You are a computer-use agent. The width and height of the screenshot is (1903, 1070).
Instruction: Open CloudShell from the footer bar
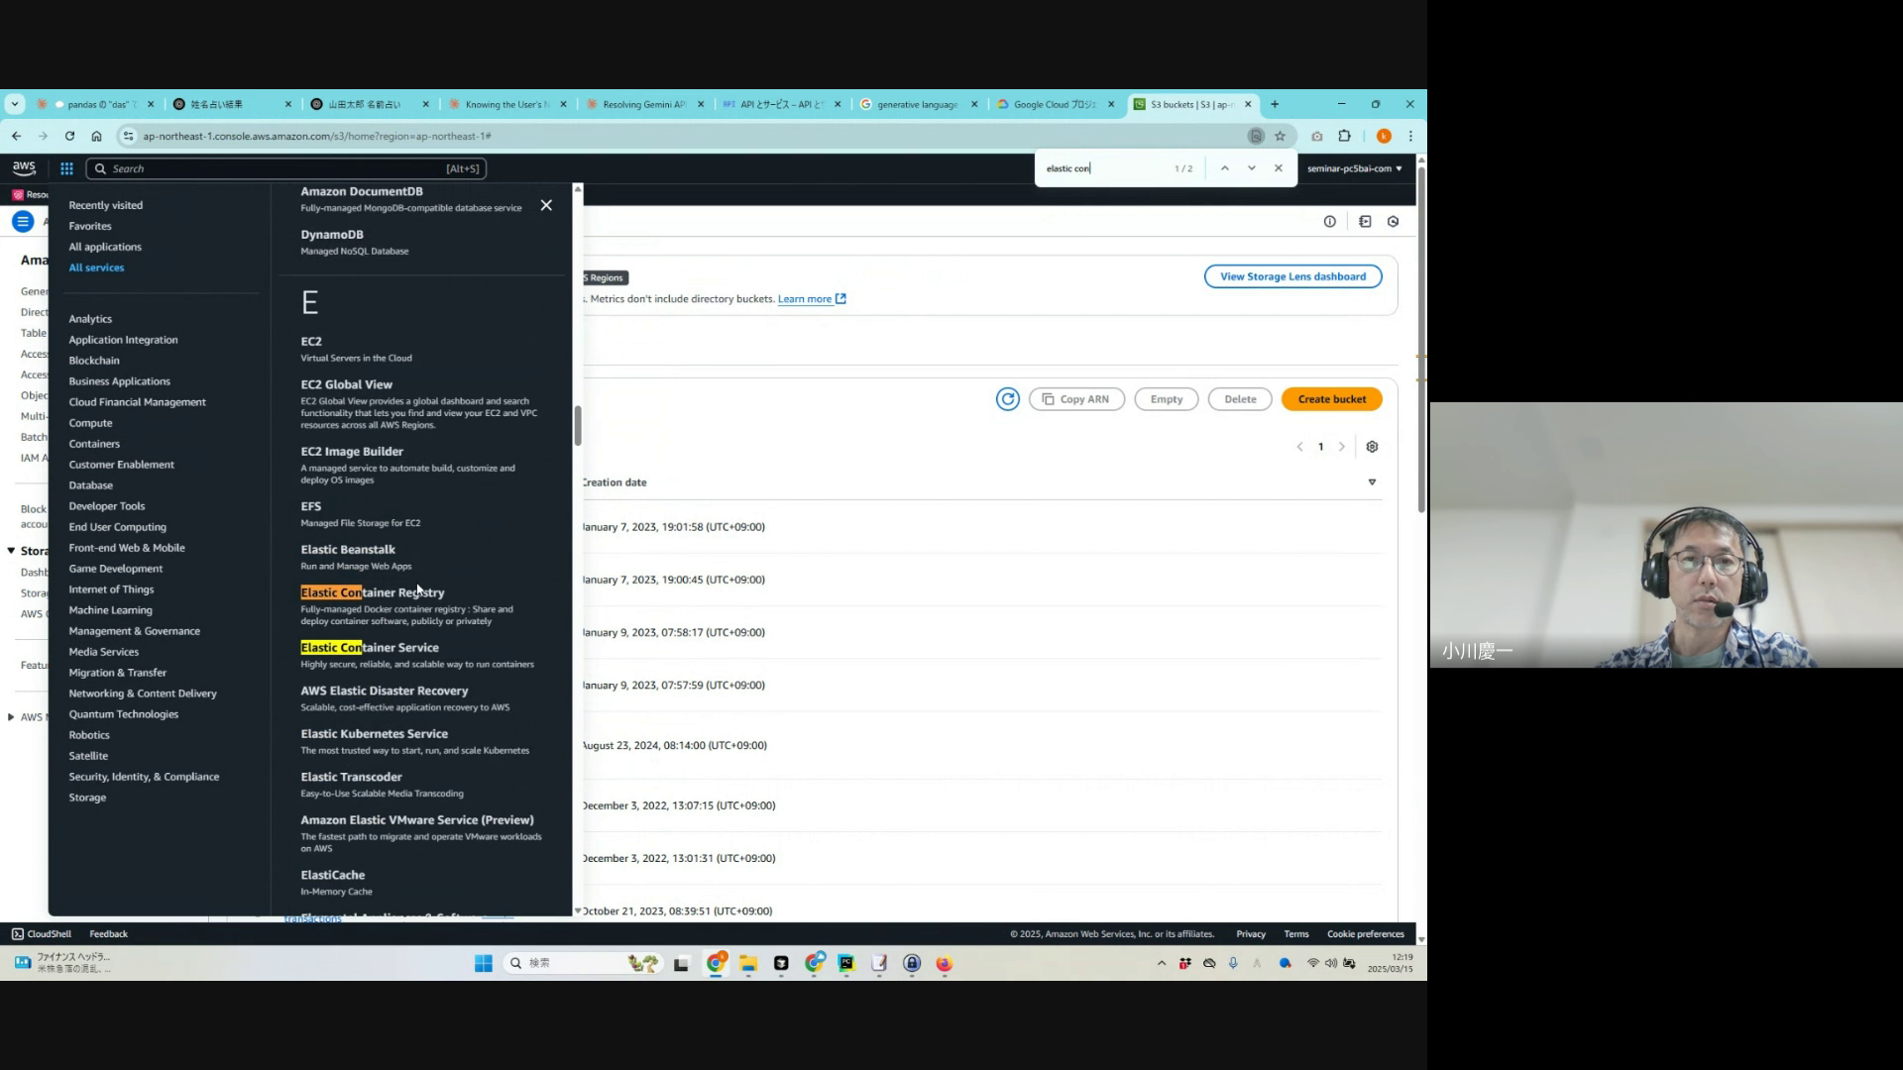[x=42, y=934]
